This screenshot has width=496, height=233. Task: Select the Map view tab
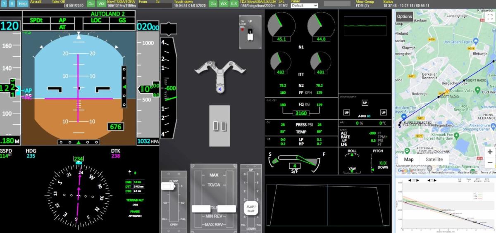pos(408,159)
